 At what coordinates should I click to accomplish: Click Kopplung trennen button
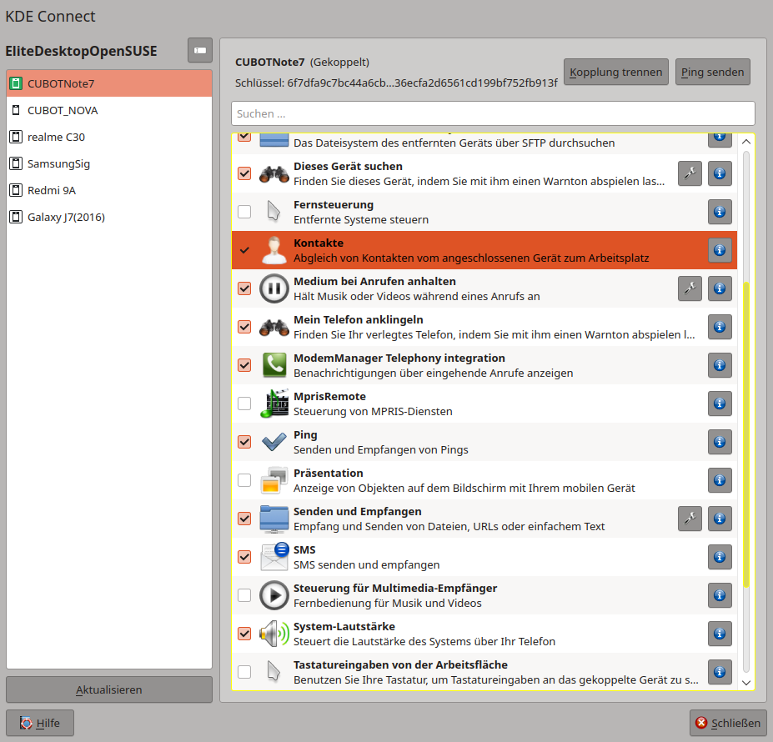pos(615,72)
